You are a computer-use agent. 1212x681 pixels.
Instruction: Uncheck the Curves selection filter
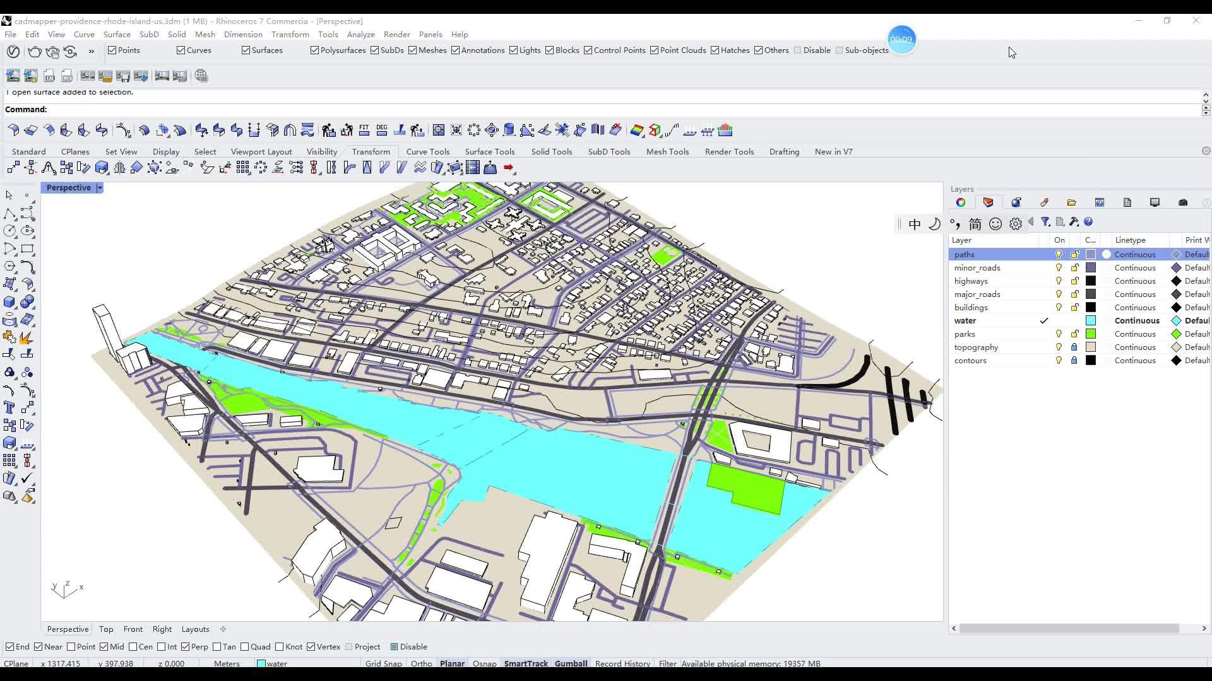click(x=181, y=50)
